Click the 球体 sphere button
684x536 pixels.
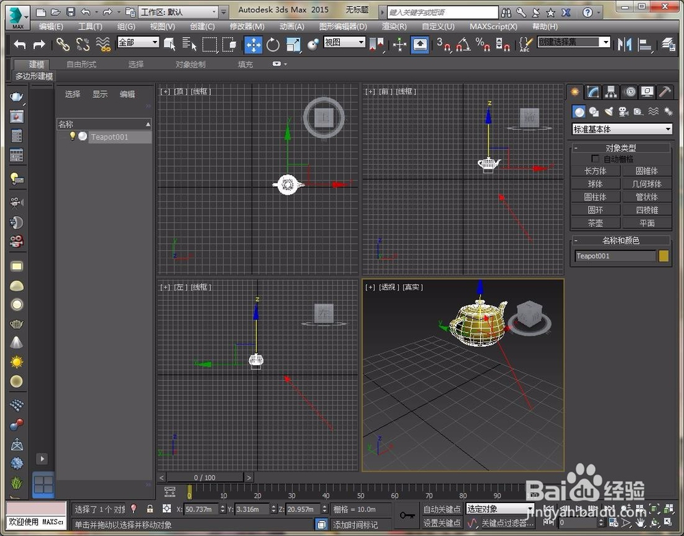coord(595,184)
